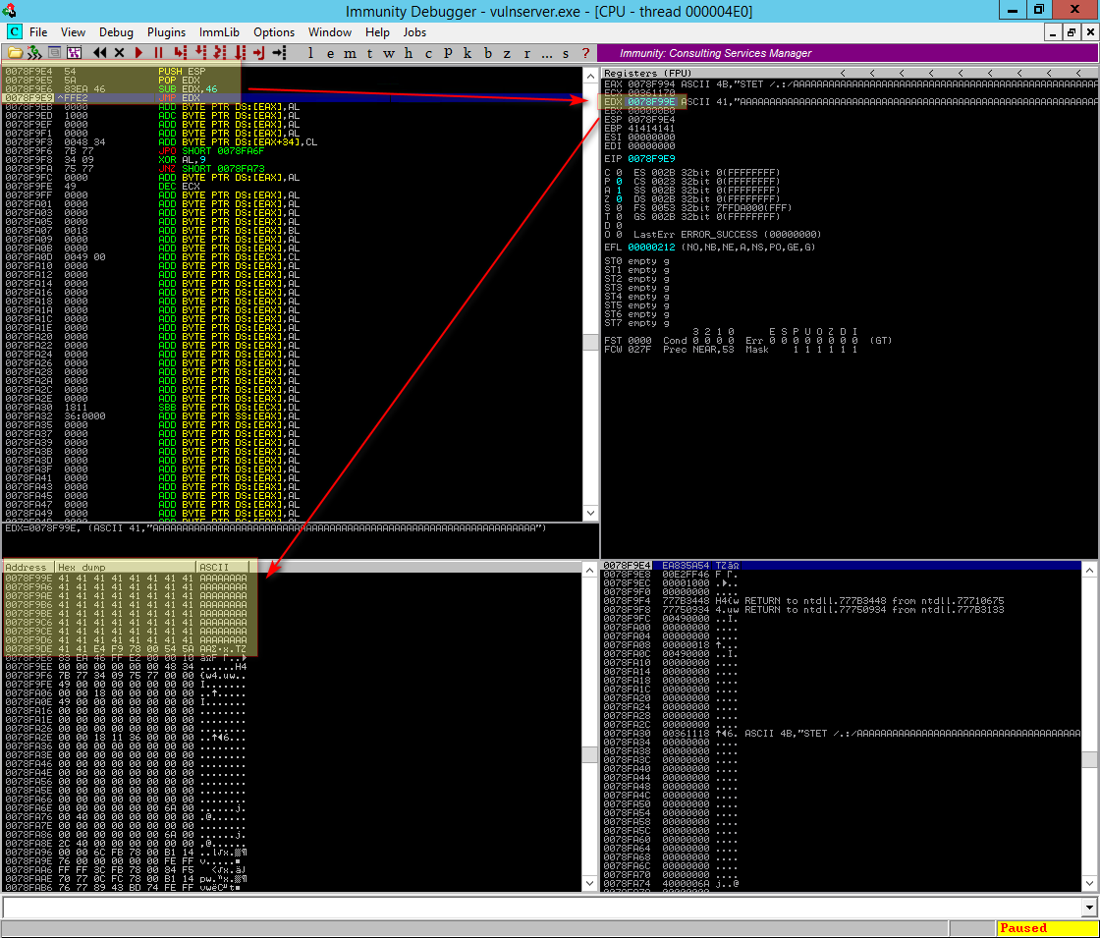
Task: Show the log window via 'l' button
Action: pyautogui.click(x=310, y=53)
